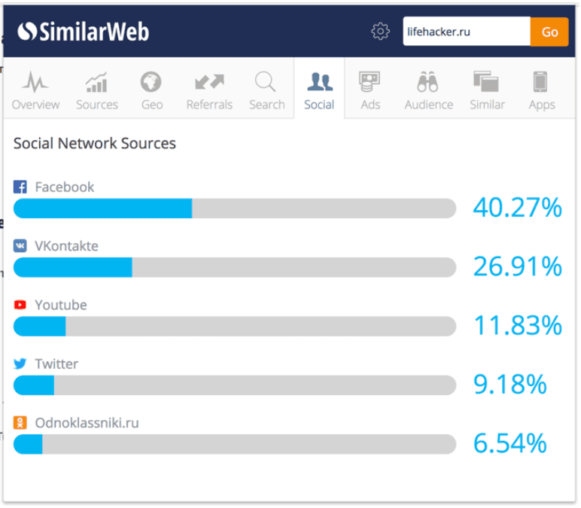
Task: Select the Social tab
Action: coord(319,90)
